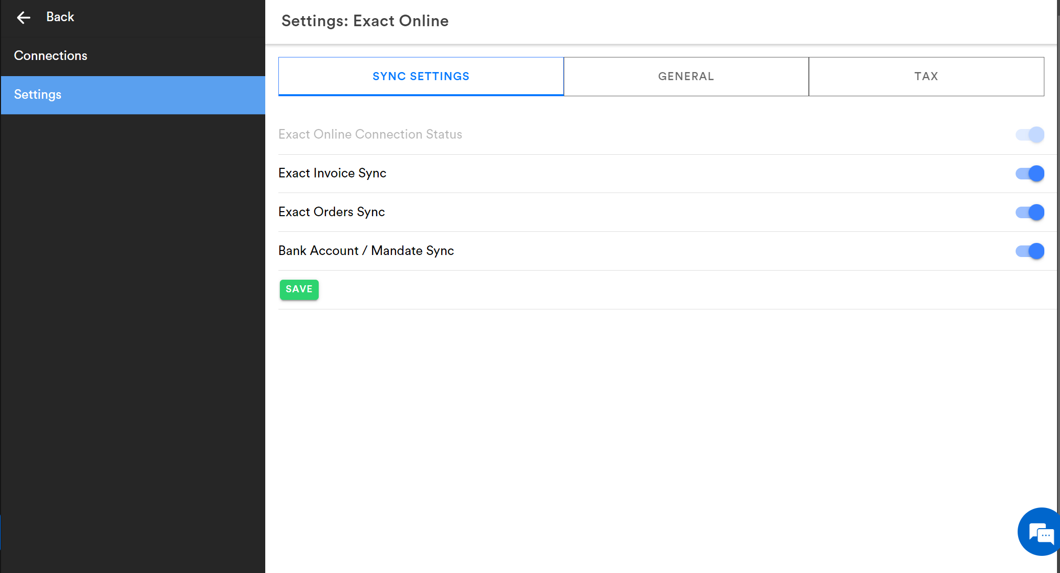Viewport: 1060px width, 573px height.
Task: Switch to the Tax tab
Action: click(926, 77)
